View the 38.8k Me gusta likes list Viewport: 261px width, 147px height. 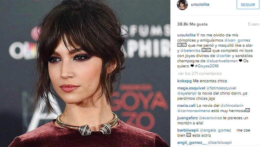pos(192,24)
